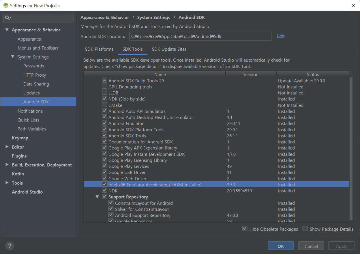Uncheck ConstraintLayout for Android checkbox
The image size is (360, 254).
(111, 203)
